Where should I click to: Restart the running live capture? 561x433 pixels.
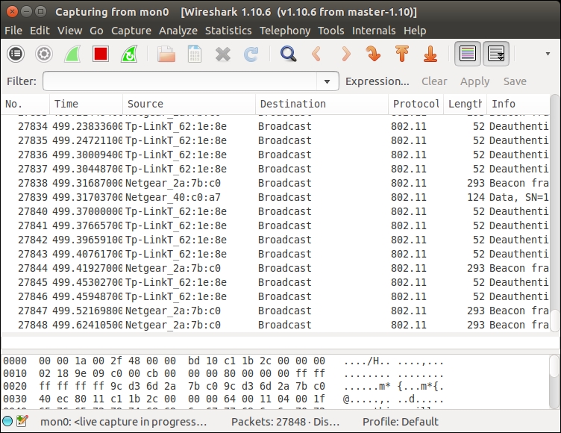click(129, 54)
